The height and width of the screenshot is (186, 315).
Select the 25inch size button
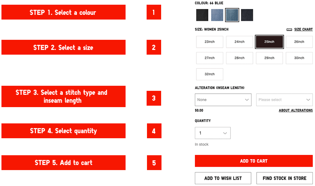click(269, 42)
